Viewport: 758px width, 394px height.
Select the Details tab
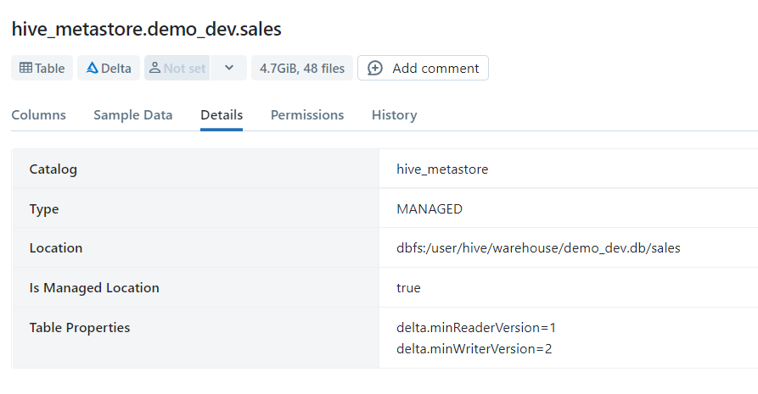(x=222, y=115)
